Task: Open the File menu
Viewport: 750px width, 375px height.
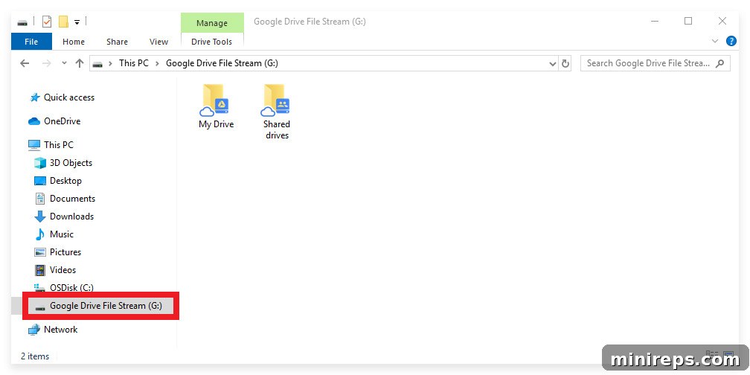Action: pos(31,42)
